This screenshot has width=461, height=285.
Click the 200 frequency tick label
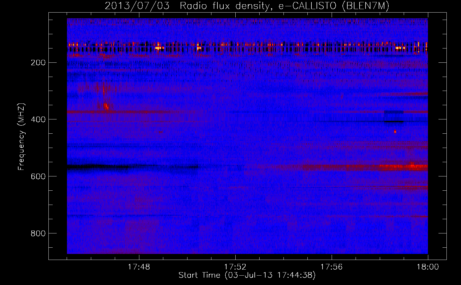(x=38, y=63)
